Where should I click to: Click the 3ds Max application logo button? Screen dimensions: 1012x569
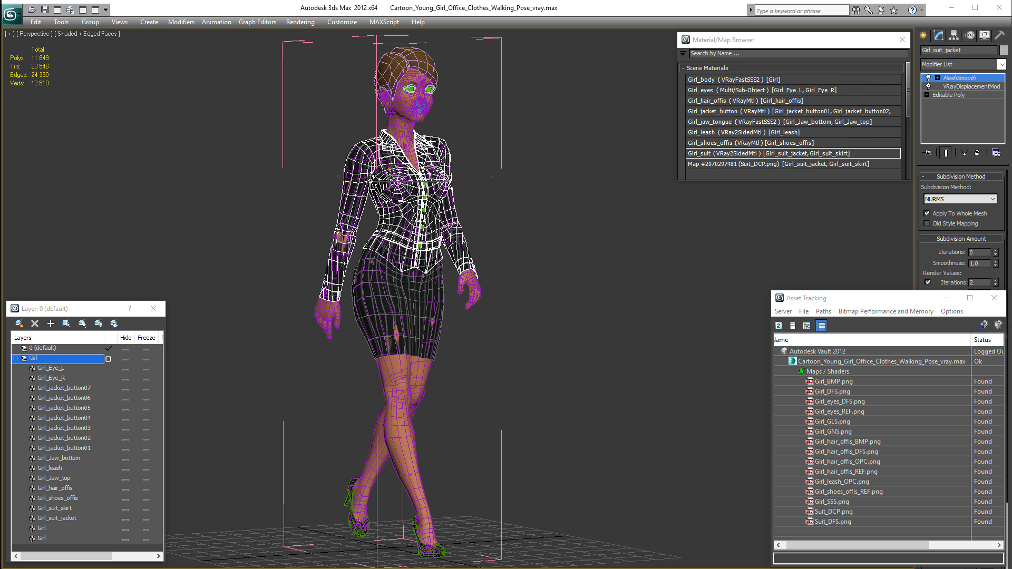[x=11, y=14]
